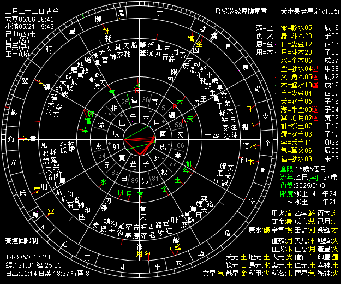Click the 計 star marker near 柳 mansion
This screenshot has height=284, width=341.
107,31
